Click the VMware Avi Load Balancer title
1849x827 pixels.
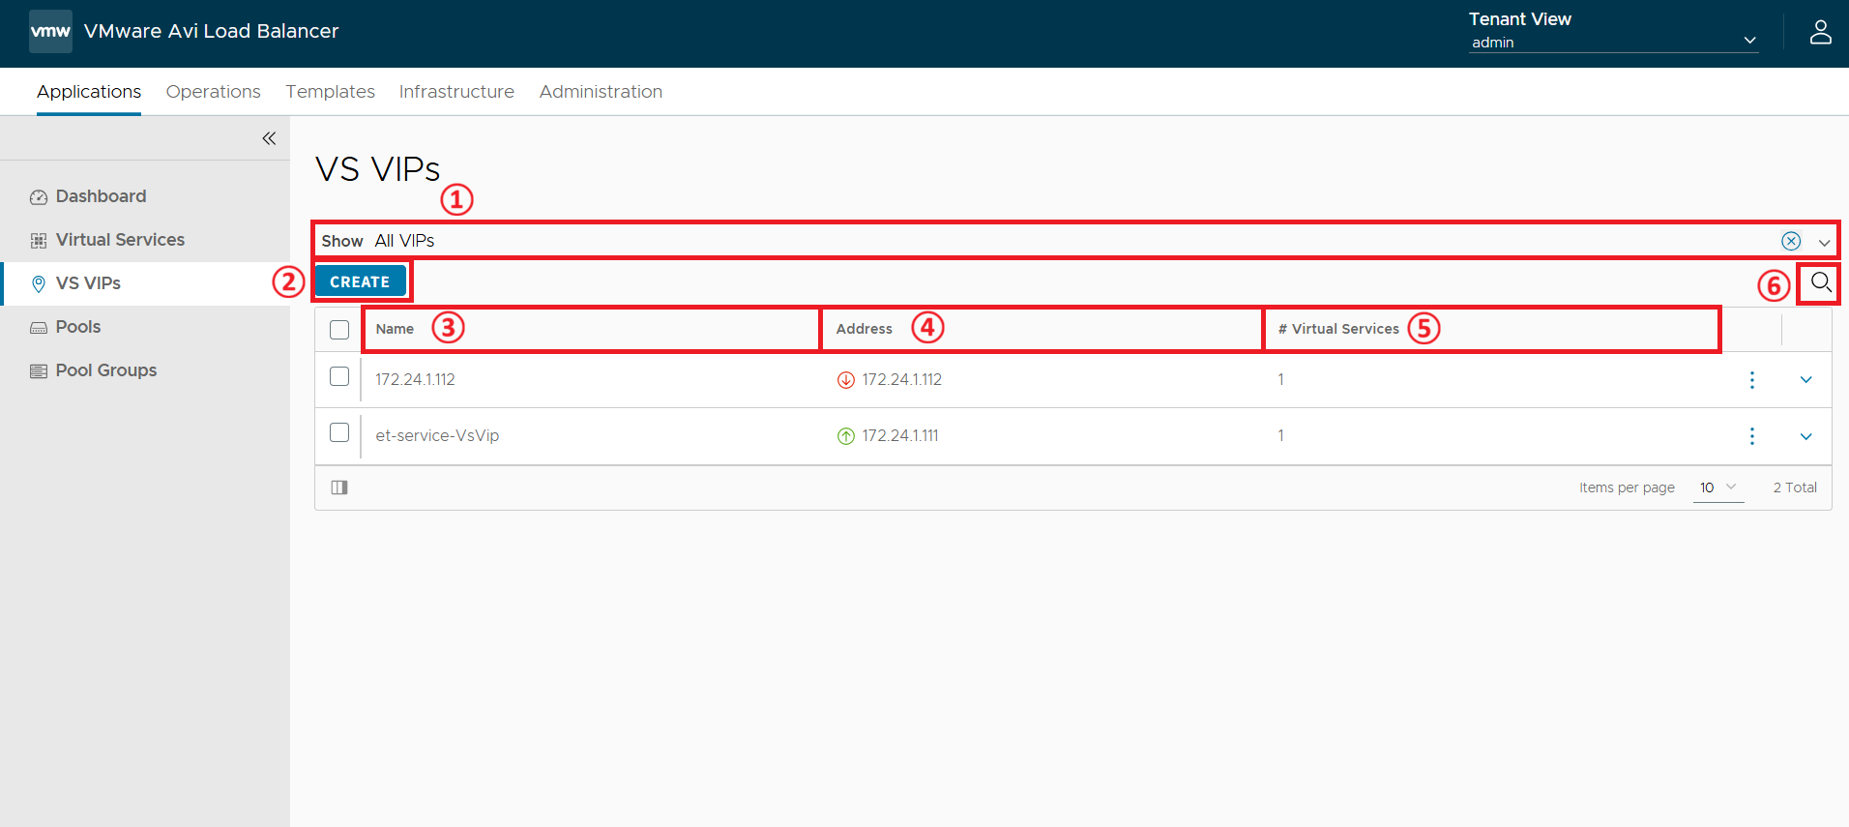[211, 31]
